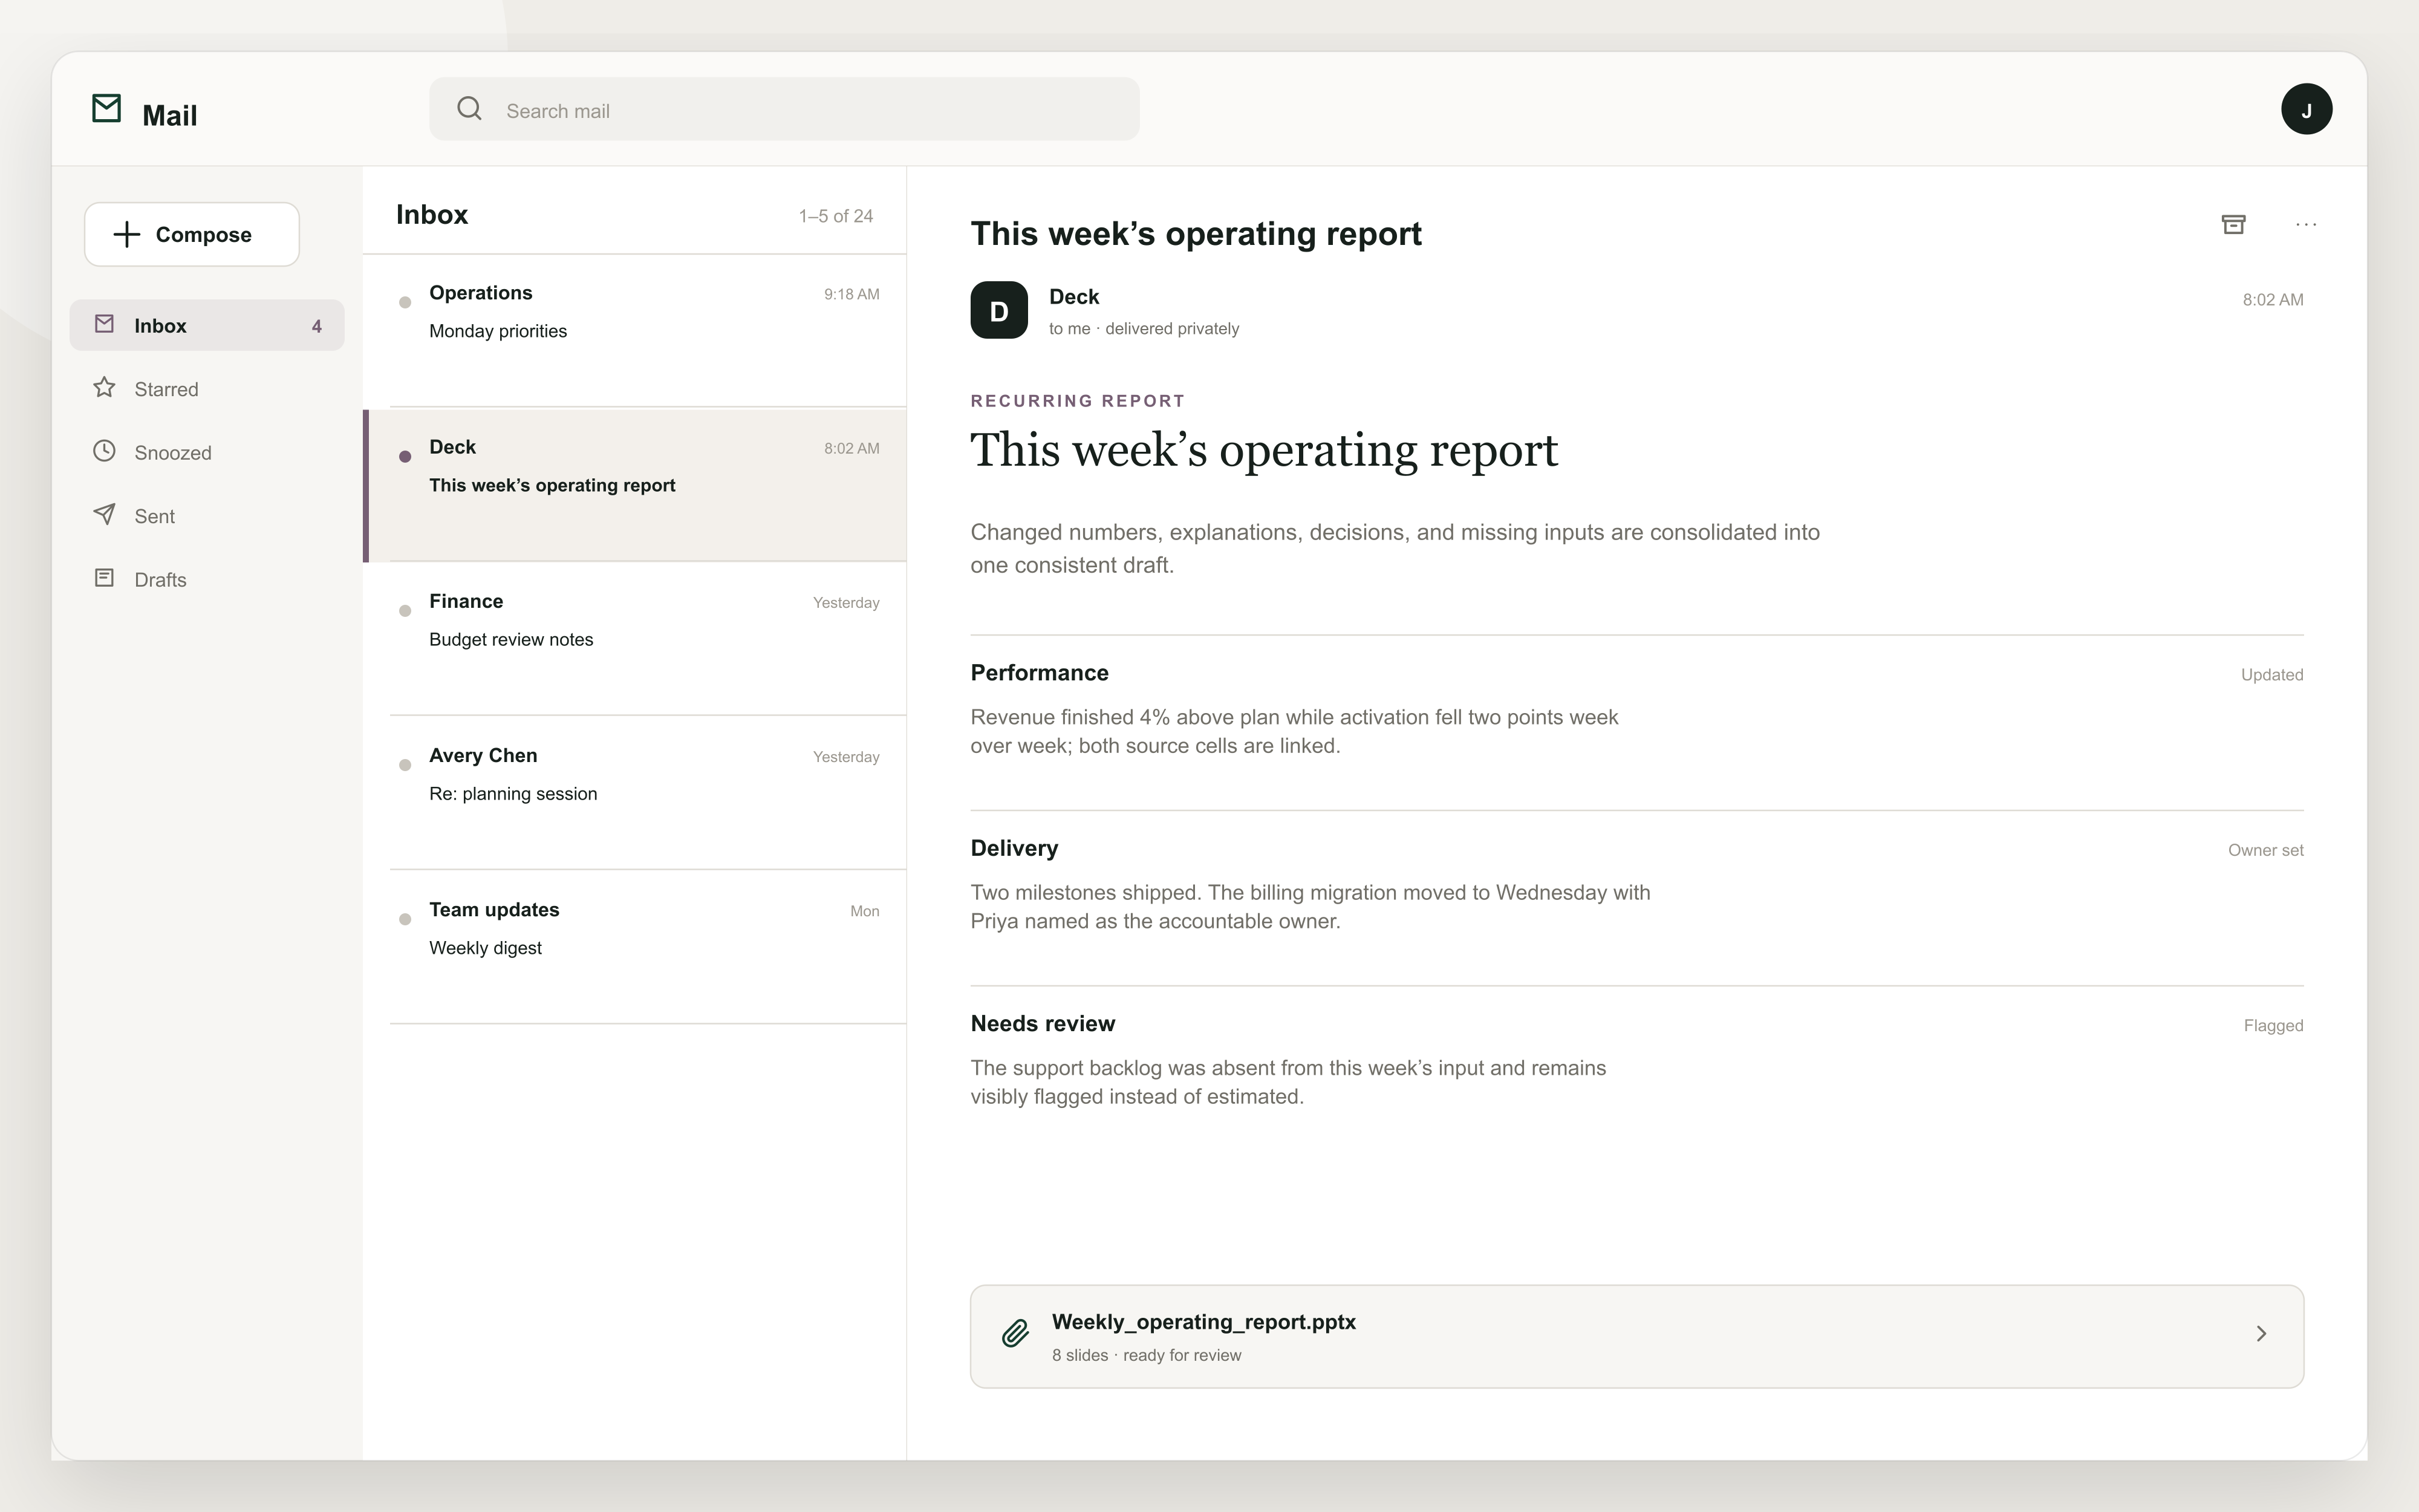Screen dimensions: 2419x1512
Task: Archive this email with the archive icon
Action: click(x=2233, y=224)
